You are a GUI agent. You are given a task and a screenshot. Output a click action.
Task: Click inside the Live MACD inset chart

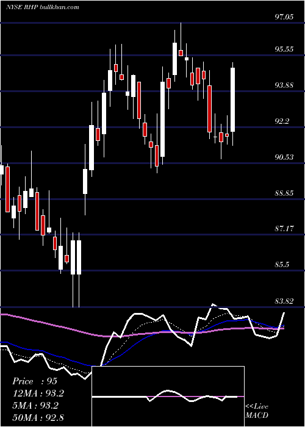[x=168, y=396]
